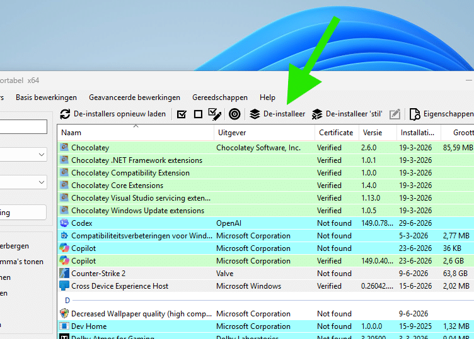Open the Gereedschappen menu
The width and height of the screenshot is (474, 339).
(x=220, y=97)
